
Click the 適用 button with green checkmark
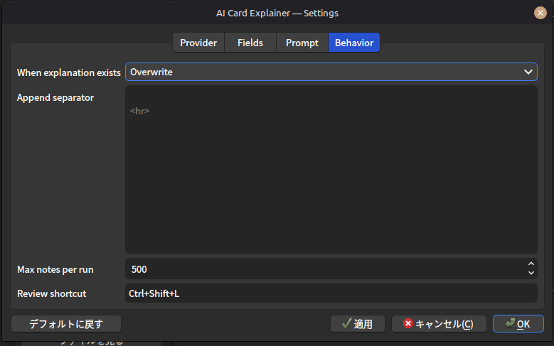[358, 324]
